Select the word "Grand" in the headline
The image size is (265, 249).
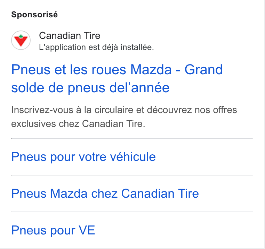[203, 70]
